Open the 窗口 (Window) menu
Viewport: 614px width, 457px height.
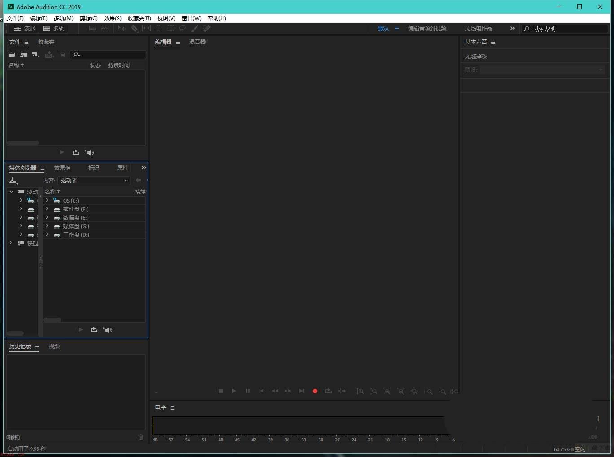191,18
